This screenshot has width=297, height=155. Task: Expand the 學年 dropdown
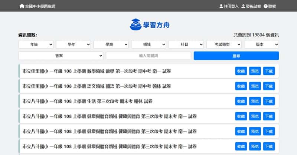[x=73, y=44]
